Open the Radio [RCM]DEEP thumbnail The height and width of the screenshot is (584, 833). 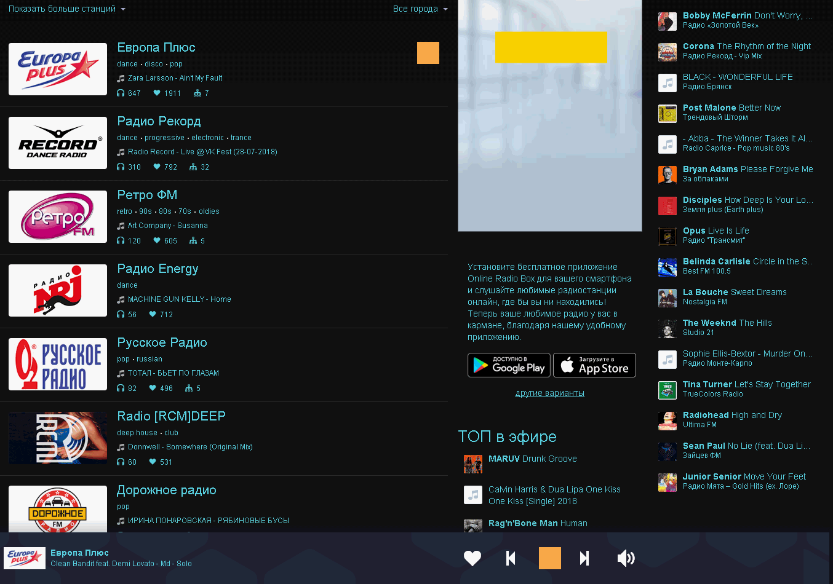point(58,438)
